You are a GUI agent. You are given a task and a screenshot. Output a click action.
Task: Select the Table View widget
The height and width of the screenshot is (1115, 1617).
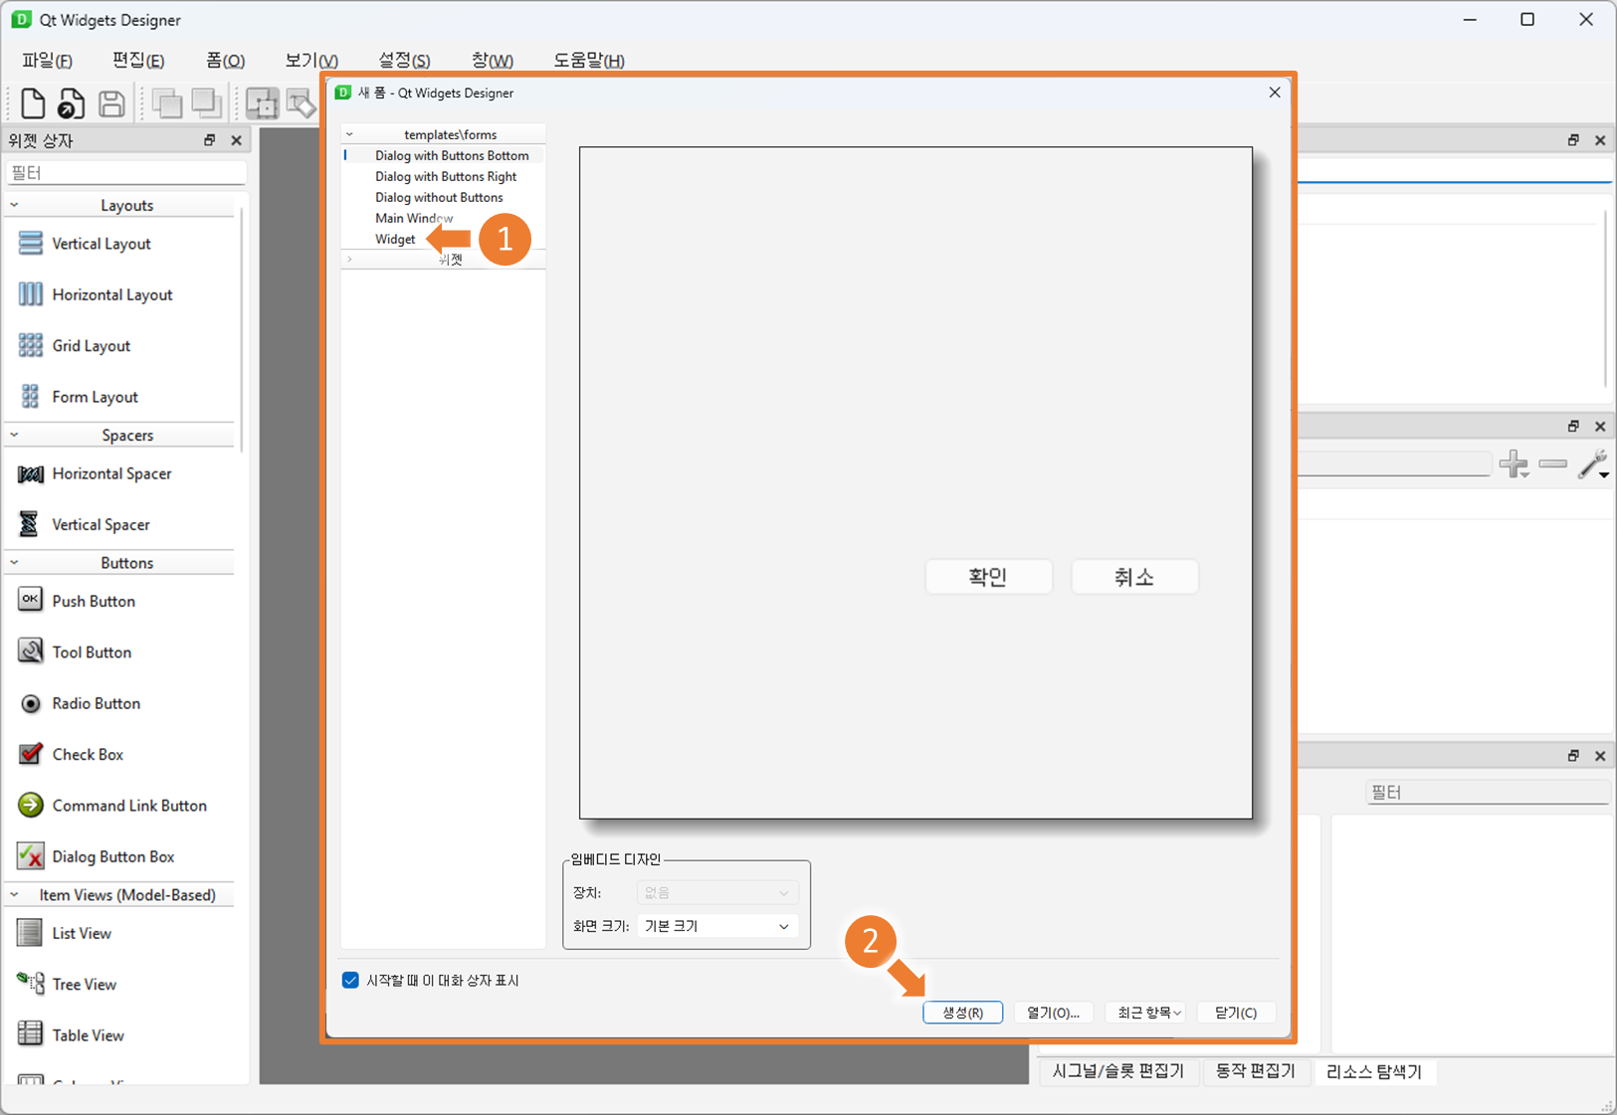pyautogui.click(x=89, y=1035)
